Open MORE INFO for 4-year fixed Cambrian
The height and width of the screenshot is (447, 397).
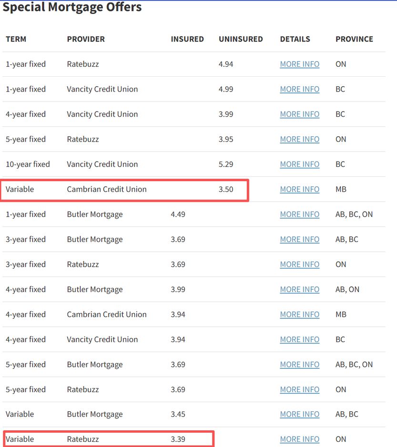point(299,315)
